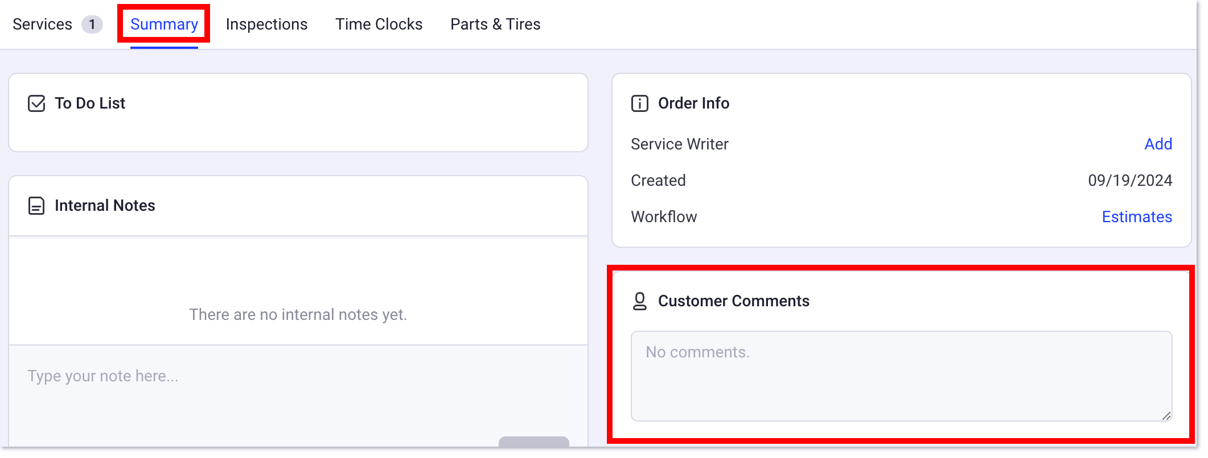This screenshot has width=1208, height=458.
Task: Click the Workflow label
Action: point(664,217)
